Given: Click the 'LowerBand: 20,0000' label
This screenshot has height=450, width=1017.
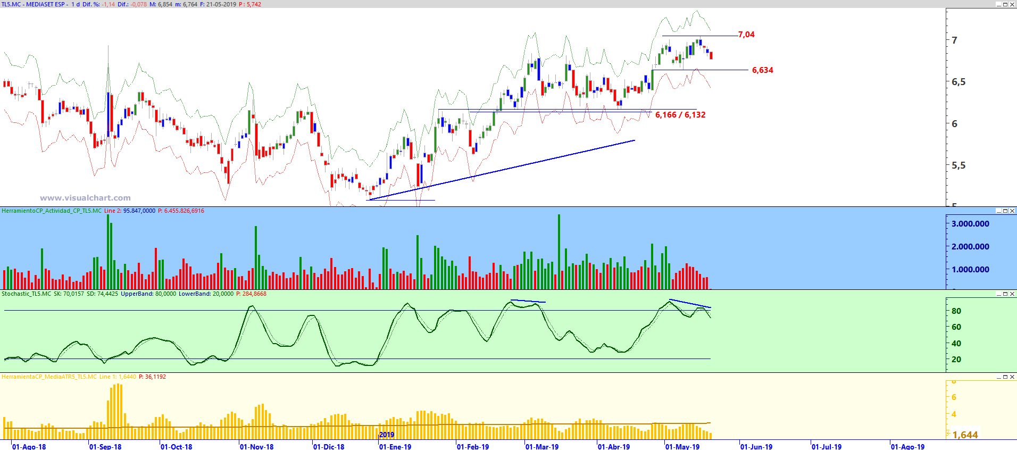Looking at the screenshot, I should [x=206, y=294].
